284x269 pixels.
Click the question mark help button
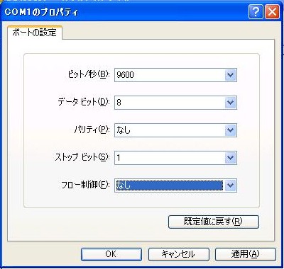tap(256, 12)
